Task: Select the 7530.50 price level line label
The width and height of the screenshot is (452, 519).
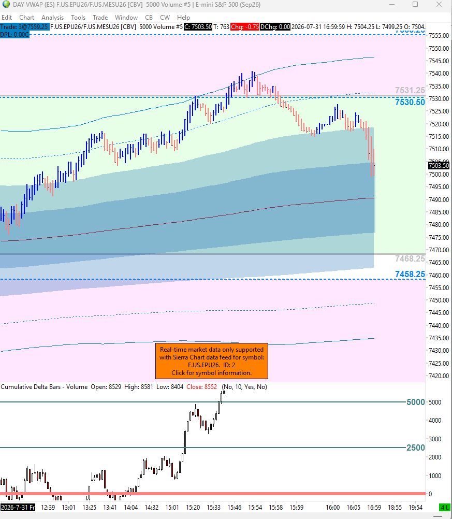Action: pyautogui.click(x=410, y=102)
